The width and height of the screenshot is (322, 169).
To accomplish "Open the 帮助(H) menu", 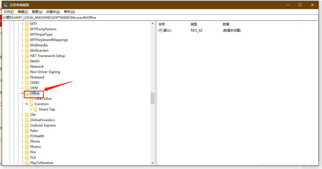I will tap(69, 12).
